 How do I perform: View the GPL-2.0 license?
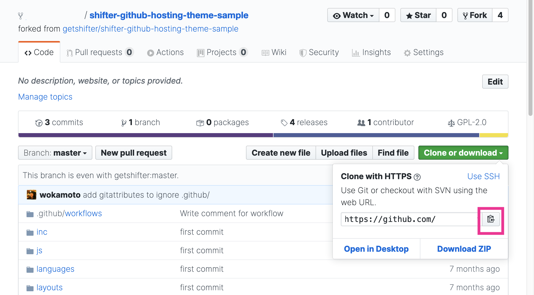coord(467,122)
